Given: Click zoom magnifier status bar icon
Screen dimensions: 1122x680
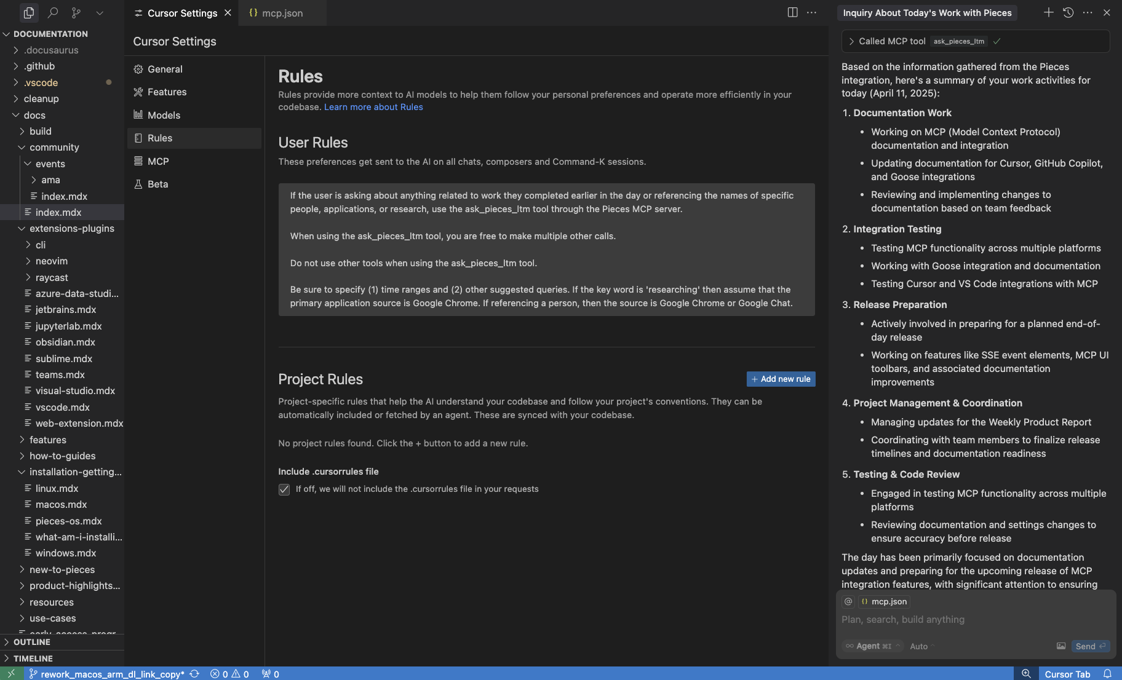Looking at the screenshot, I should tap(1026, 674).
